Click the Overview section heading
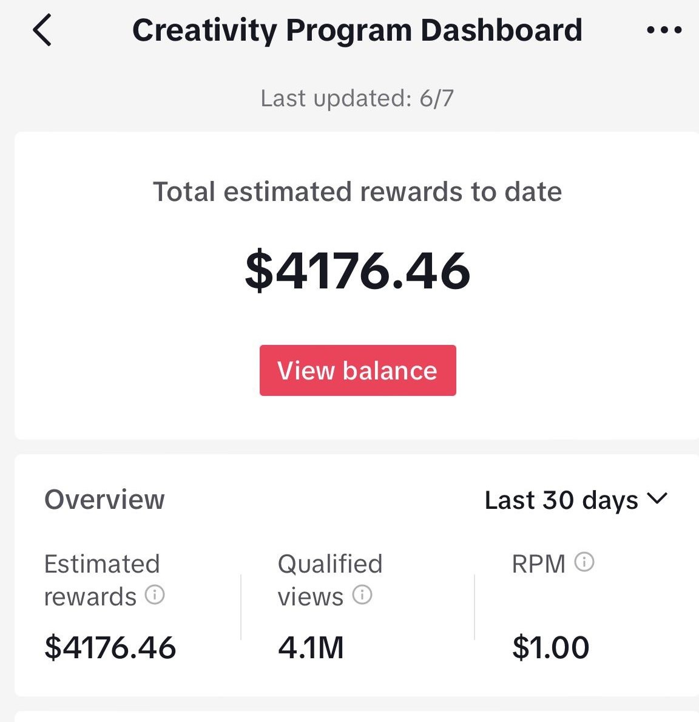The width and height of the screenshot is (699, 722). point(104,500)
